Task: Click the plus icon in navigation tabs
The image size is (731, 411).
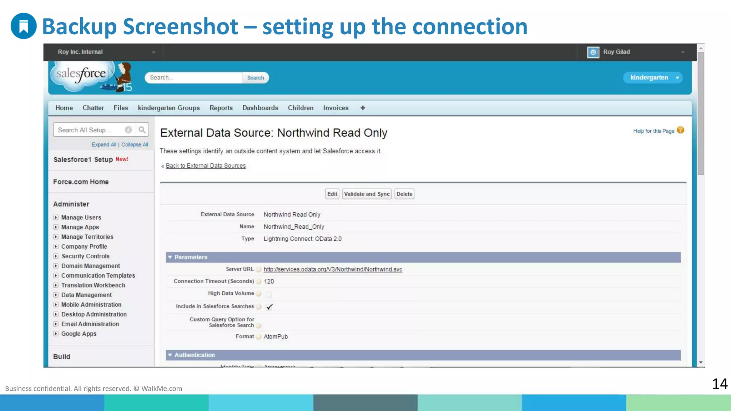Action: click(x=363, y=108)
